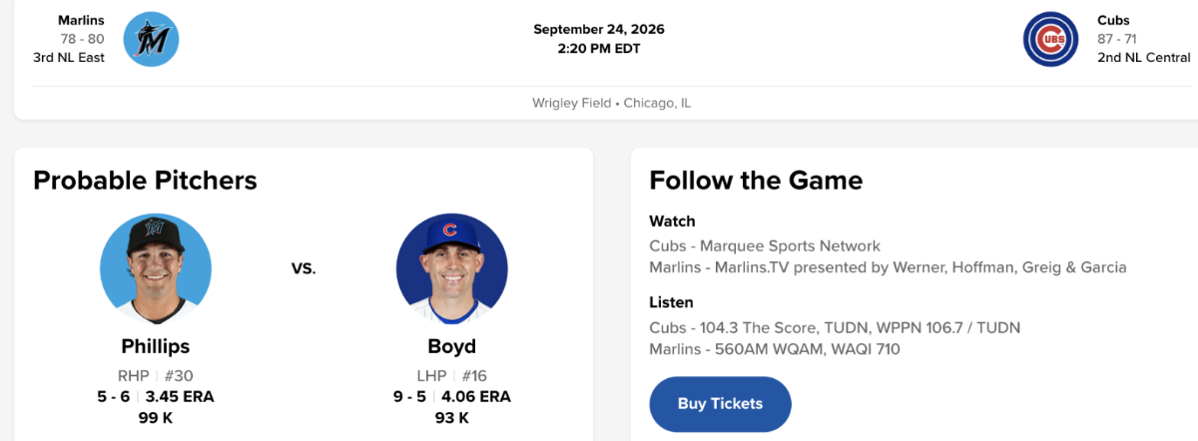Click the Cubs team logo

coord(1051,39)
